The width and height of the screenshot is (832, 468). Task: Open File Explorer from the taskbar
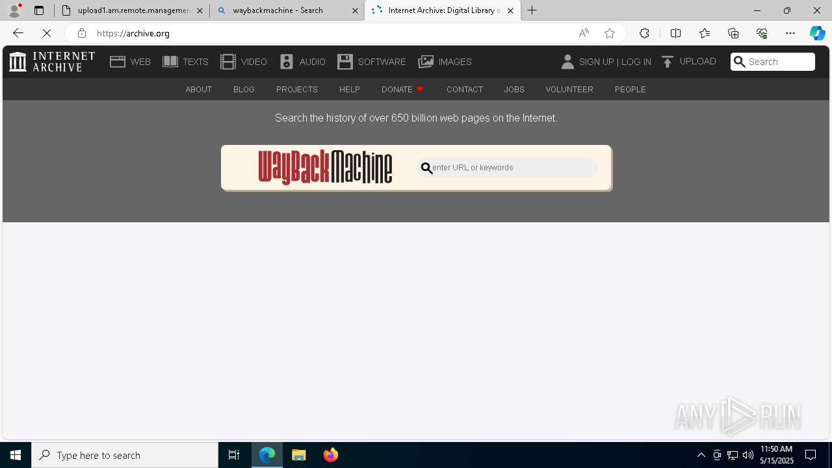(x=299, y=455)
